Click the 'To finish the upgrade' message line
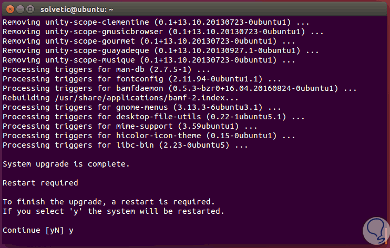The height and width of the screenshot is (248, 390). pos(109,202)
